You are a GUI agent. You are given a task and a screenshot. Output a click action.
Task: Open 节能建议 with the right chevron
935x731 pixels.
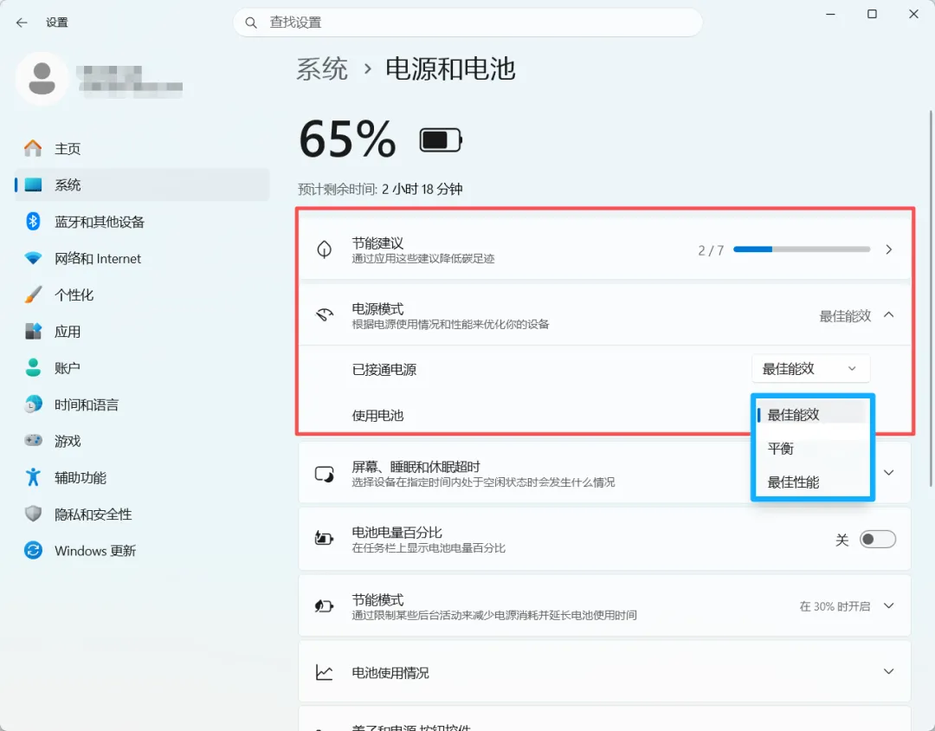coord(889,249)
